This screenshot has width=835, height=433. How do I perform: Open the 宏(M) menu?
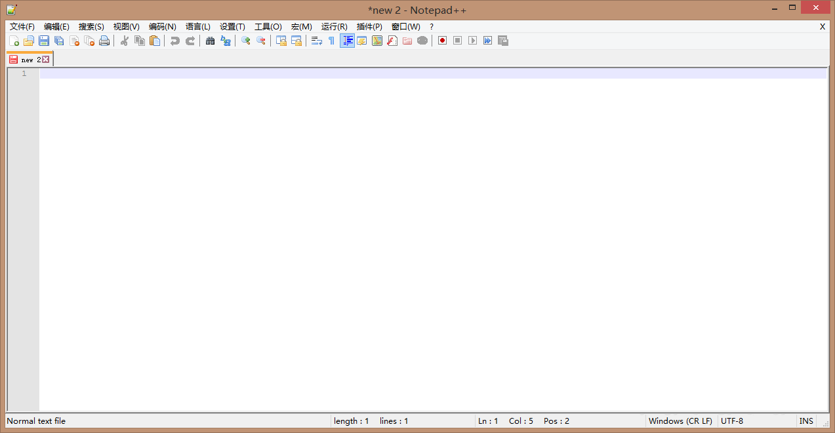(x=301, y=27)
